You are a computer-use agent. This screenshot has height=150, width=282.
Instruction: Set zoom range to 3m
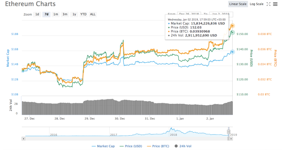(65, 14)
